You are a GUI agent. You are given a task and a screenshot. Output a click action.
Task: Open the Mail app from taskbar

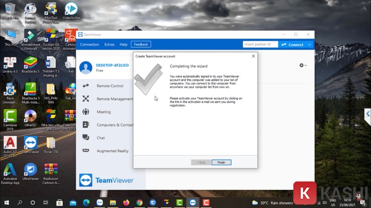coord(73,203)
